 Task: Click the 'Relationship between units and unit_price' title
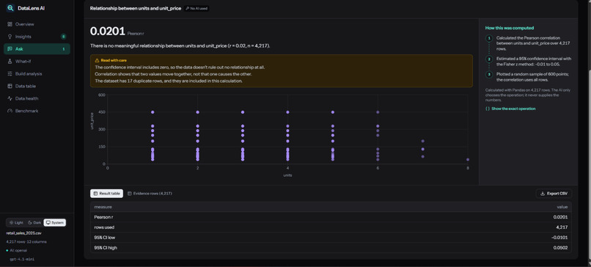pos(136,8)
